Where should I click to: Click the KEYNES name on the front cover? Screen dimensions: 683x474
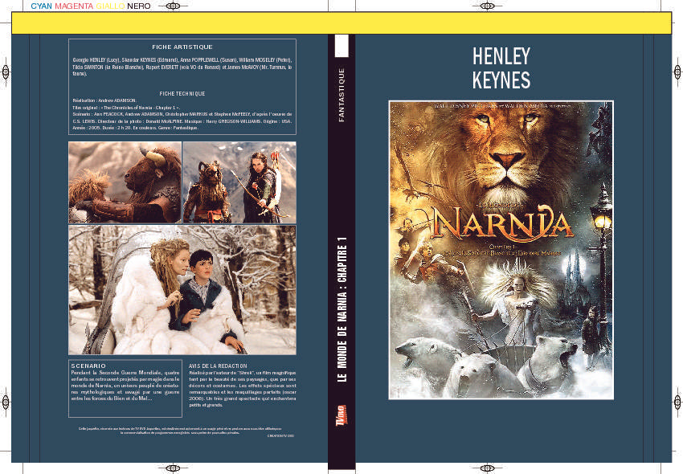(x=501, y=80)
